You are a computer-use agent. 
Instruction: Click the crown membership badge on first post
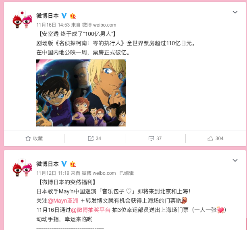73,16
